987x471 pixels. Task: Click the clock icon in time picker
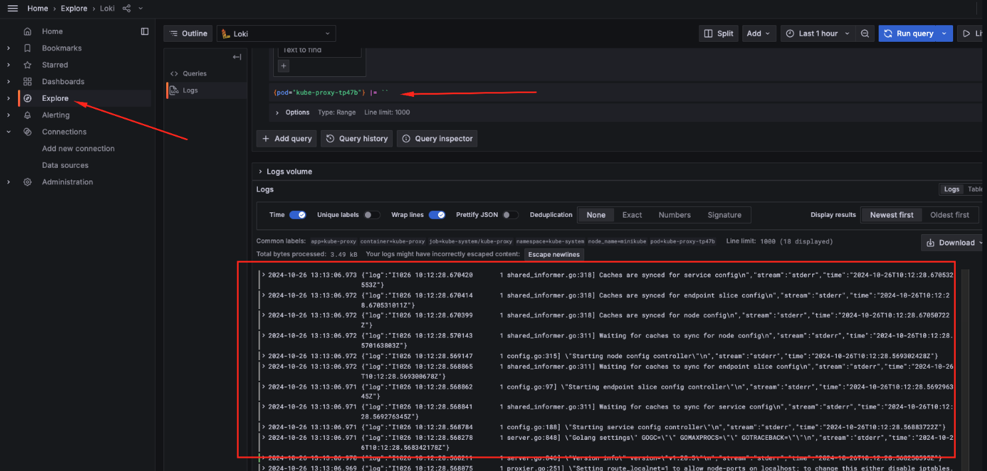[790, 33]
